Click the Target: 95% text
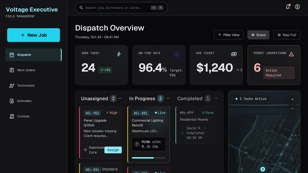Image resolution: width=308 pixels, height=173 pixels. click(176, 73)
